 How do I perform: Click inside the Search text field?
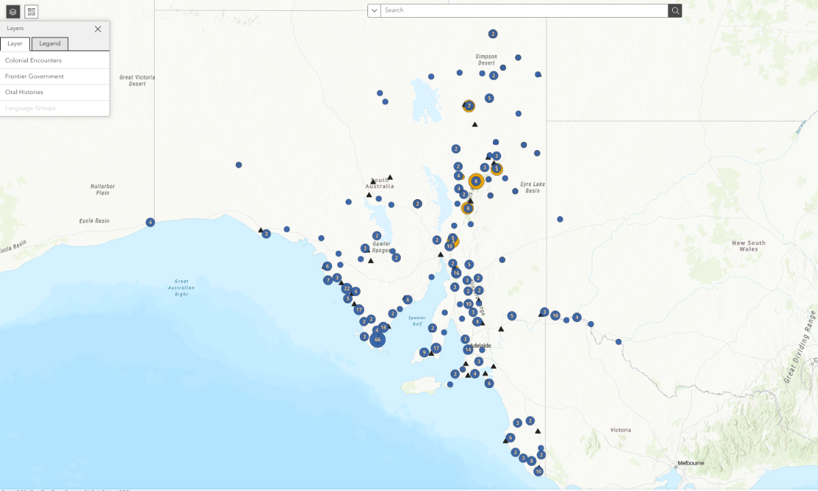(524, 10)
